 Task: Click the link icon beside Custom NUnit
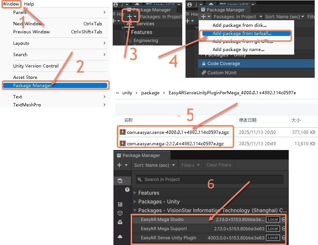click(x=203, y=73)
